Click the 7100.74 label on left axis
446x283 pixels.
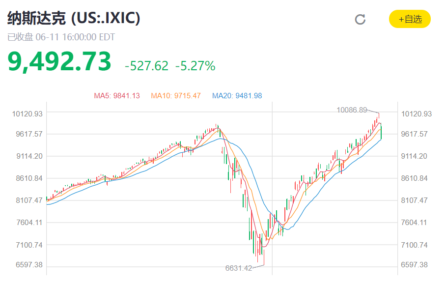tap(28, 245)
